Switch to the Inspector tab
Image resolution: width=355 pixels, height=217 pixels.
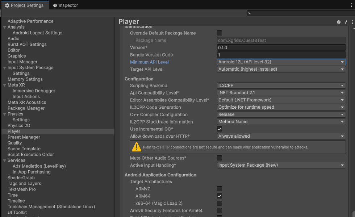click(x=66, y=5)
